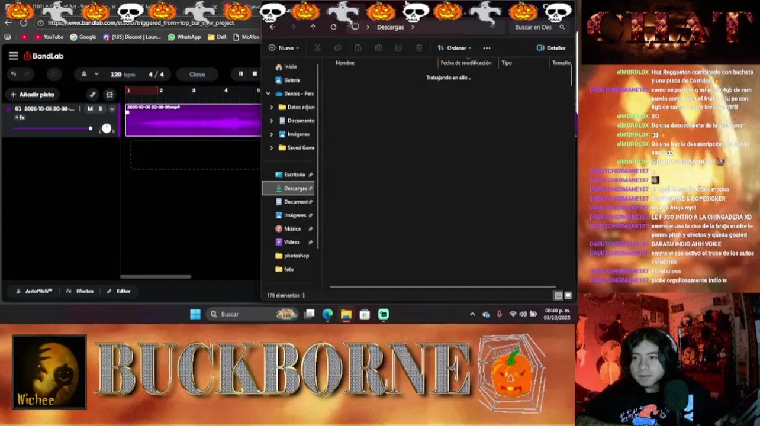This screenshot has width=760, height=426.
Task: Show hidden system tray icons
Action: 472,314
